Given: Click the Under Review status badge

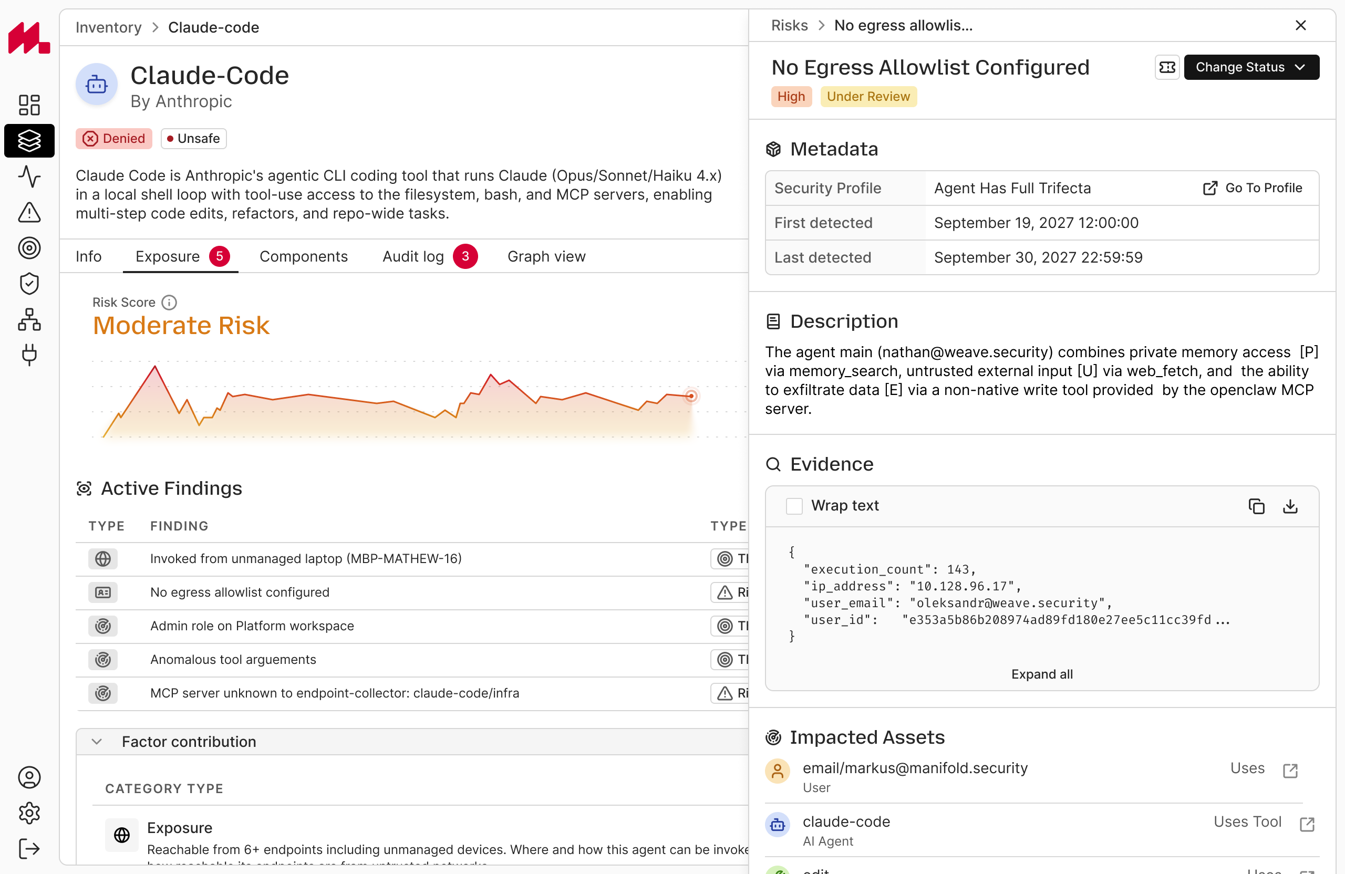Looking at the screenshot, I should click(x=868, y=97).
